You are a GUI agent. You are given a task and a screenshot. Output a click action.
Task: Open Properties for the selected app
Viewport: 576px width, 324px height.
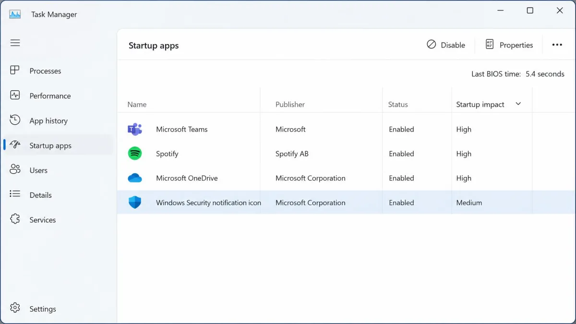(509, 45)
